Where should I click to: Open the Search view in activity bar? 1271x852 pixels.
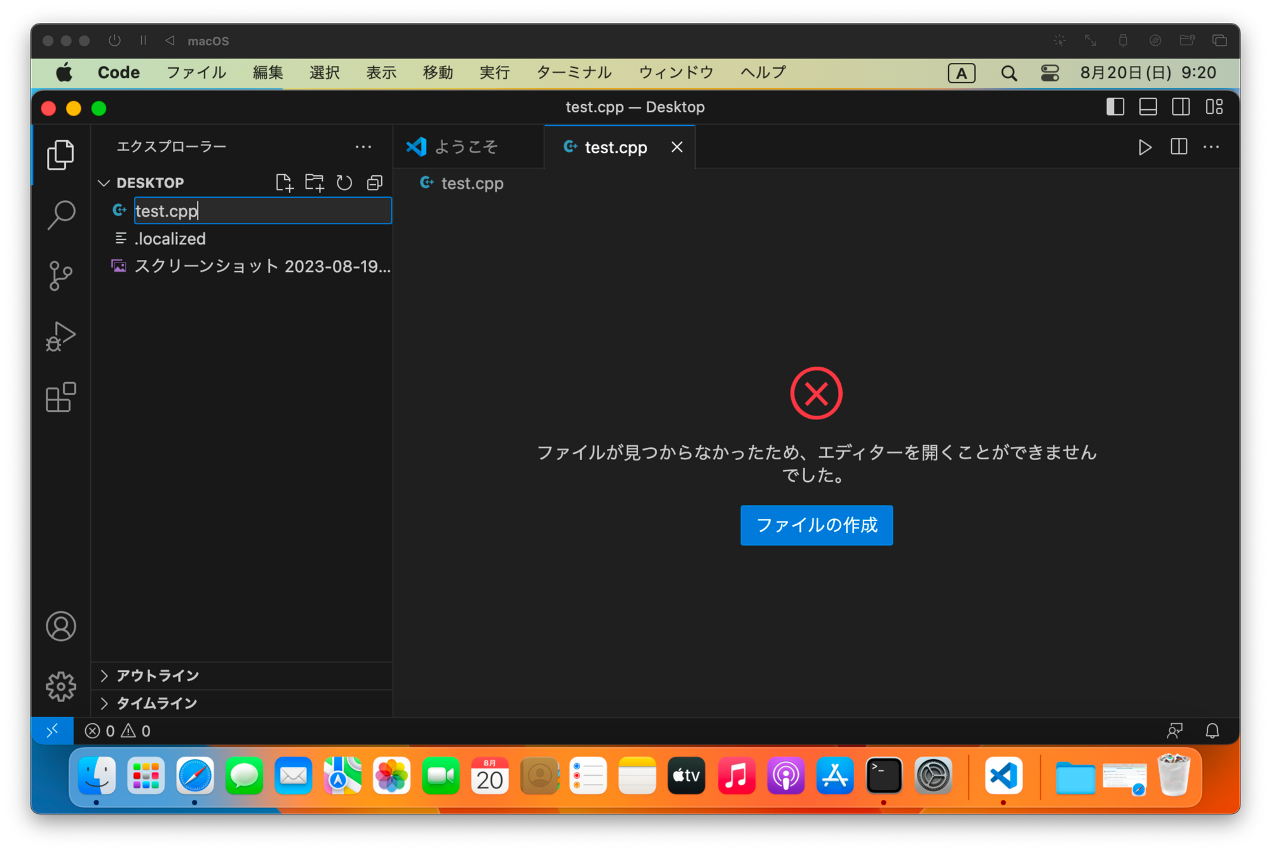61,215
